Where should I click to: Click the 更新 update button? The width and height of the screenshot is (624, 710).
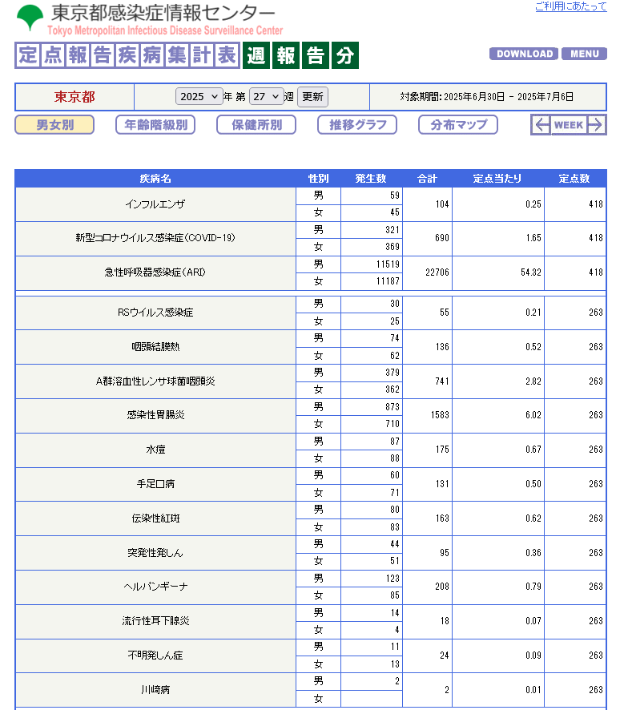tap(312, 97)
